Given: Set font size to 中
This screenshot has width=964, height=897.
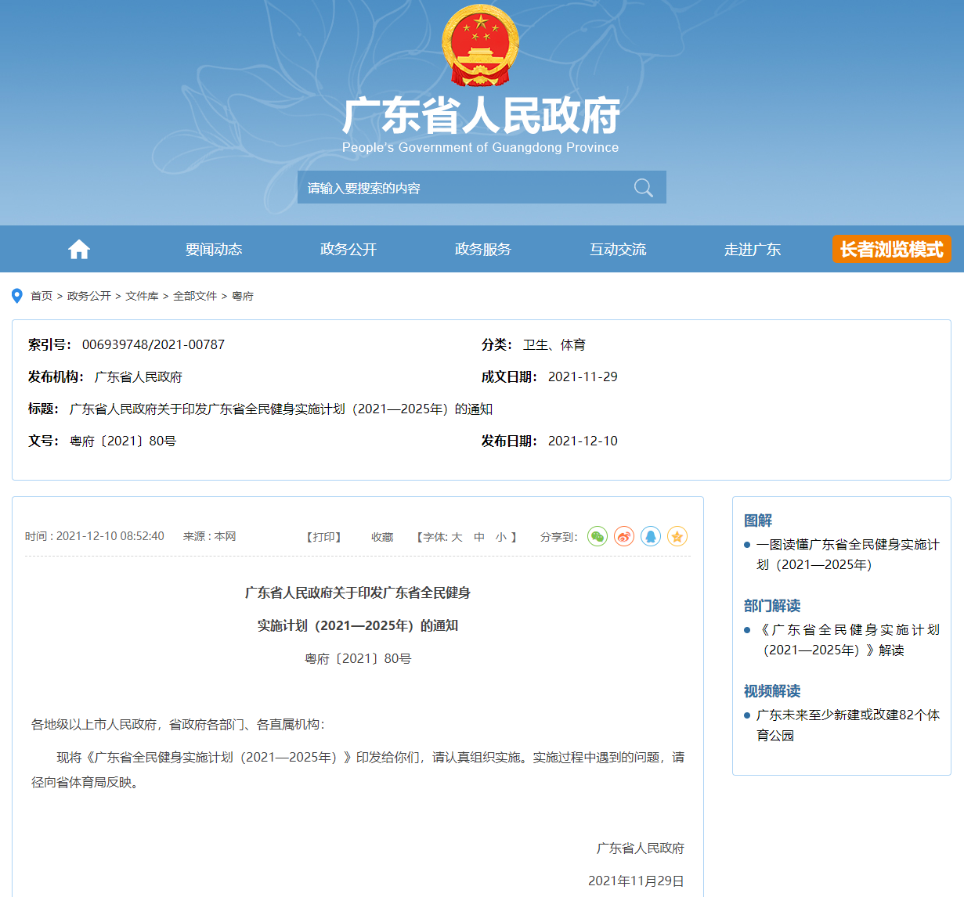Looking at the screenshot, I should [x=479, y=537].
